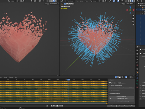Open Marker menu in dope sheet

pos(5,77)
